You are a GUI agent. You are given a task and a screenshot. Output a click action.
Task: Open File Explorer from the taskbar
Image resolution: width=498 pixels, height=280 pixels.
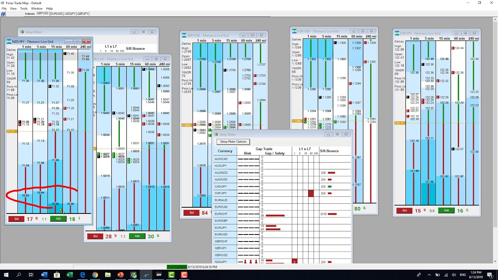pyautogui.click(x=108, y=275)
